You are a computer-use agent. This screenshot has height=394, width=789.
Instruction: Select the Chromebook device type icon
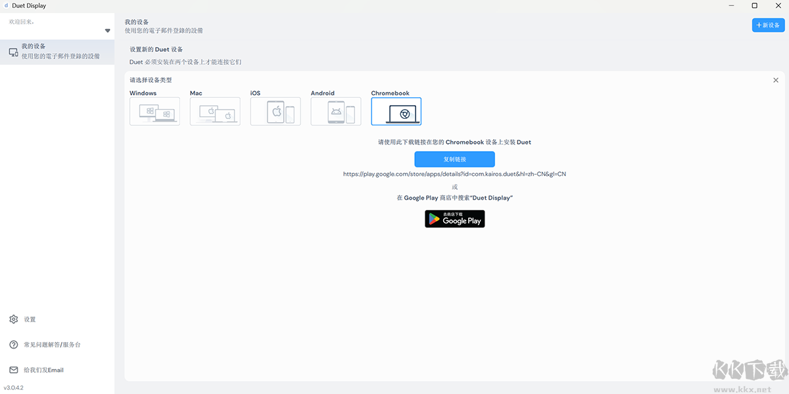click(x=396, y=111)
